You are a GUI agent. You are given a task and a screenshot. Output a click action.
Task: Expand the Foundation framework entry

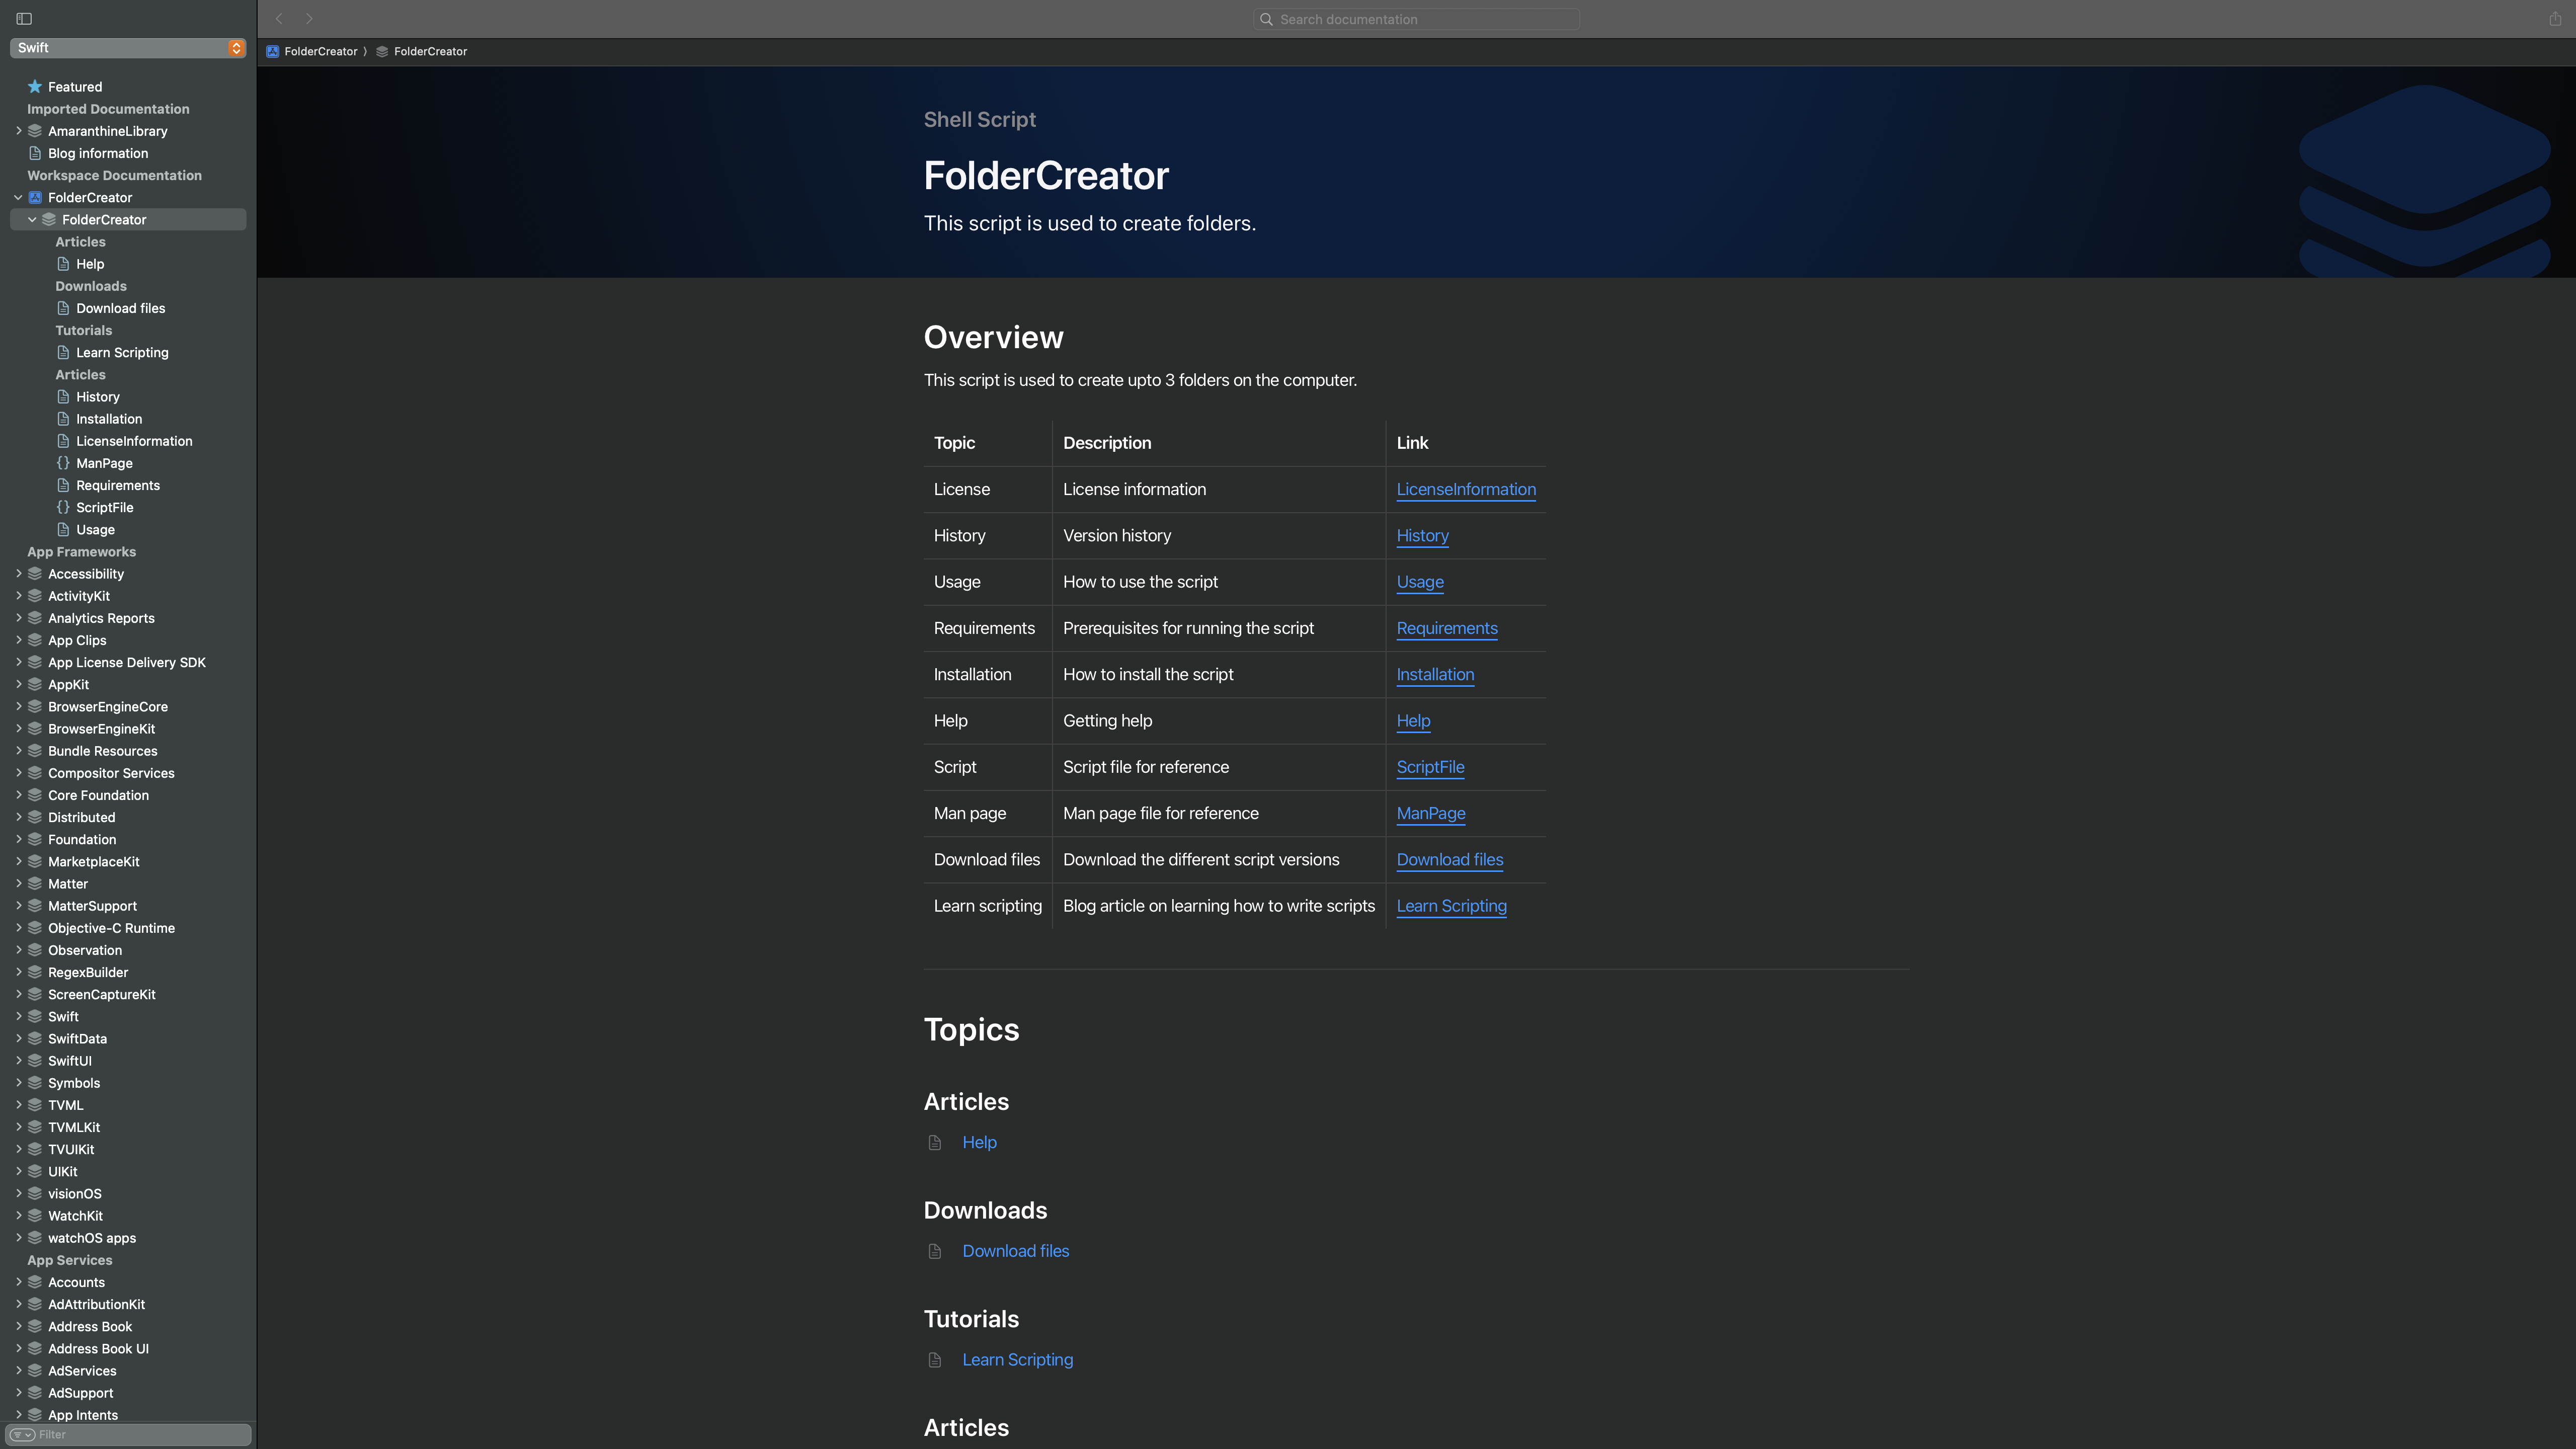(x=18, y=840)
